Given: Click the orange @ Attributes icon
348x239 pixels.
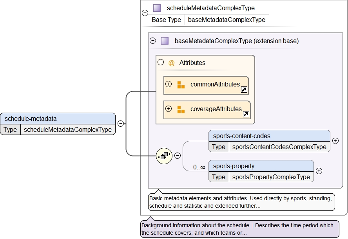Looking at the screenshot, I should 171,63.
